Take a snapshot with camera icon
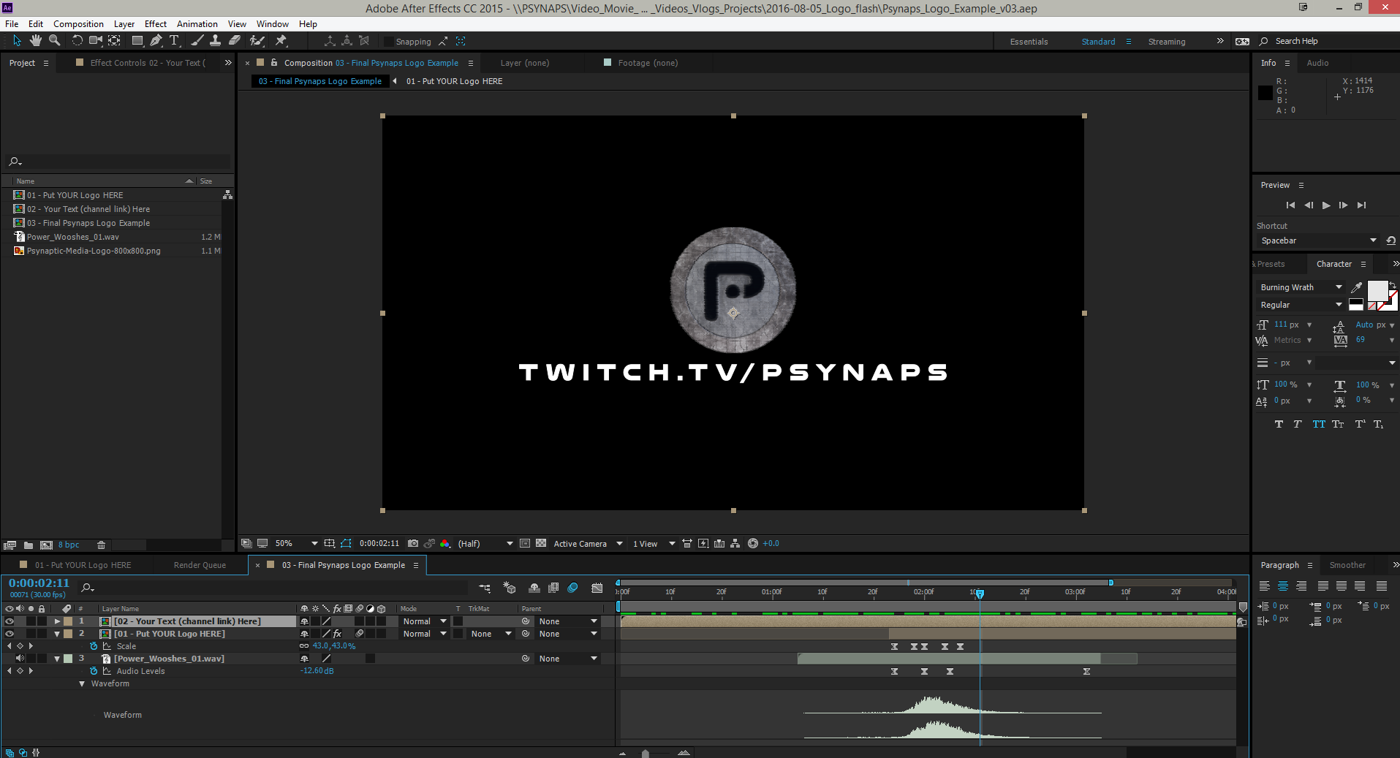The height and width of the screenshot is (758, 1400). tap(413, 543)
